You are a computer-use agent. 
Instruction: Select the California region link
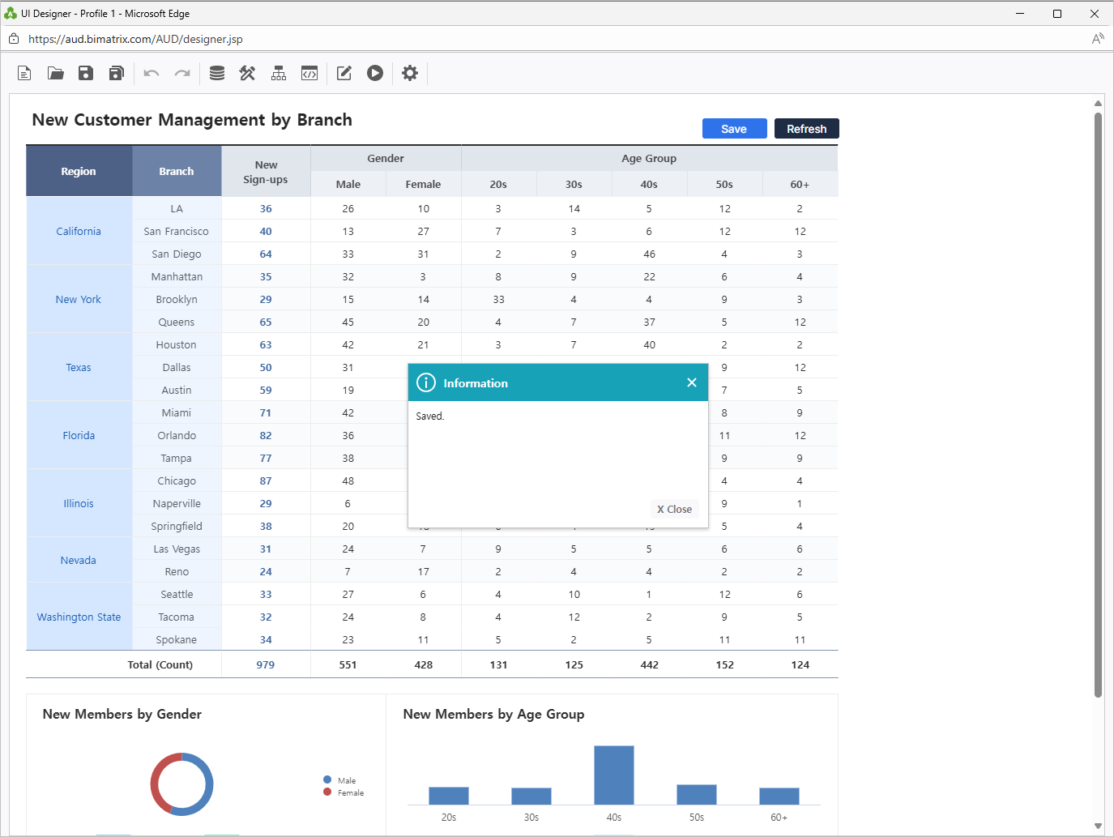click(x=78, y=231)
